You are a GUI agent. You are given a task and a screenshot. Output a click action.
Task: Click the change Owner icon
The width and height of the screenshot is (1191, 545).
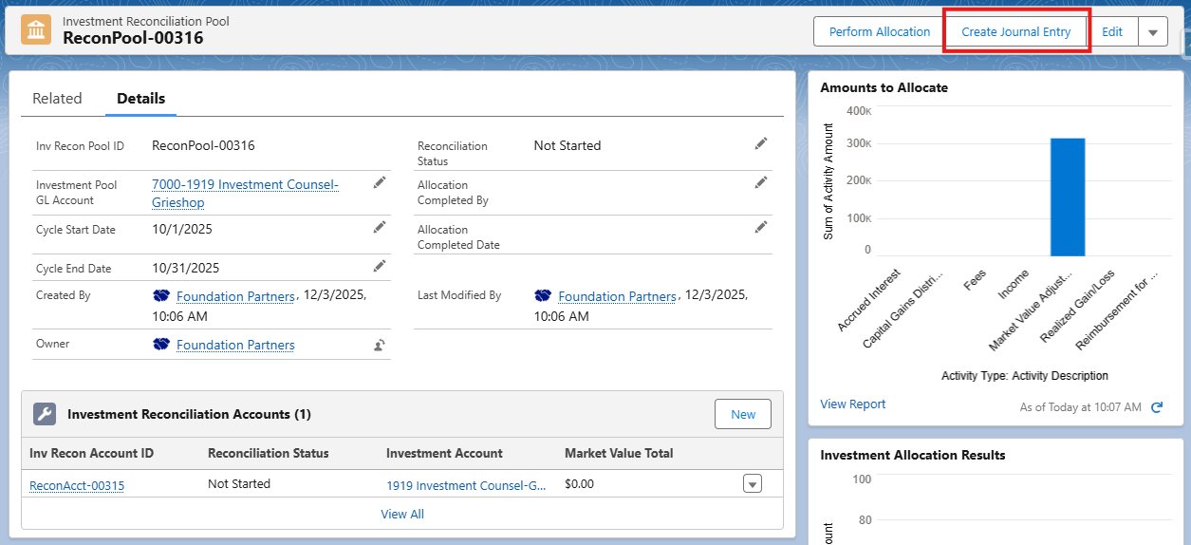[380, 346]
